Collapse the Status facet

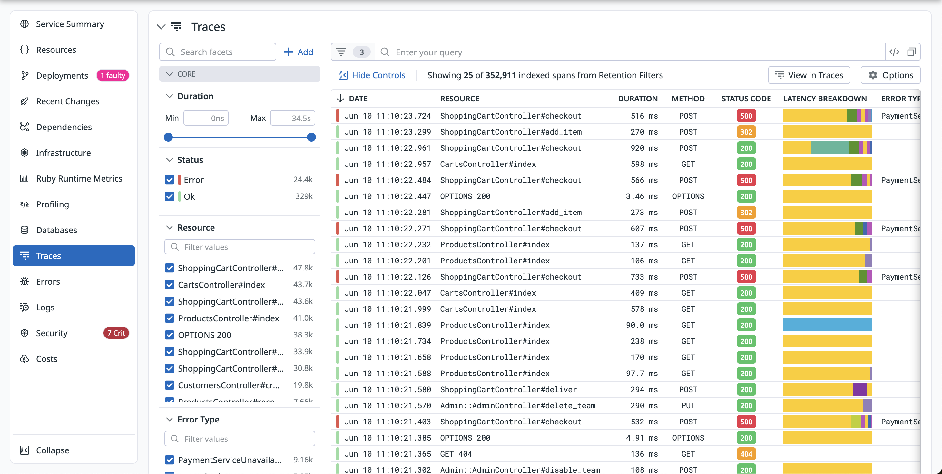pyautogui.click(x=169, y=160)
